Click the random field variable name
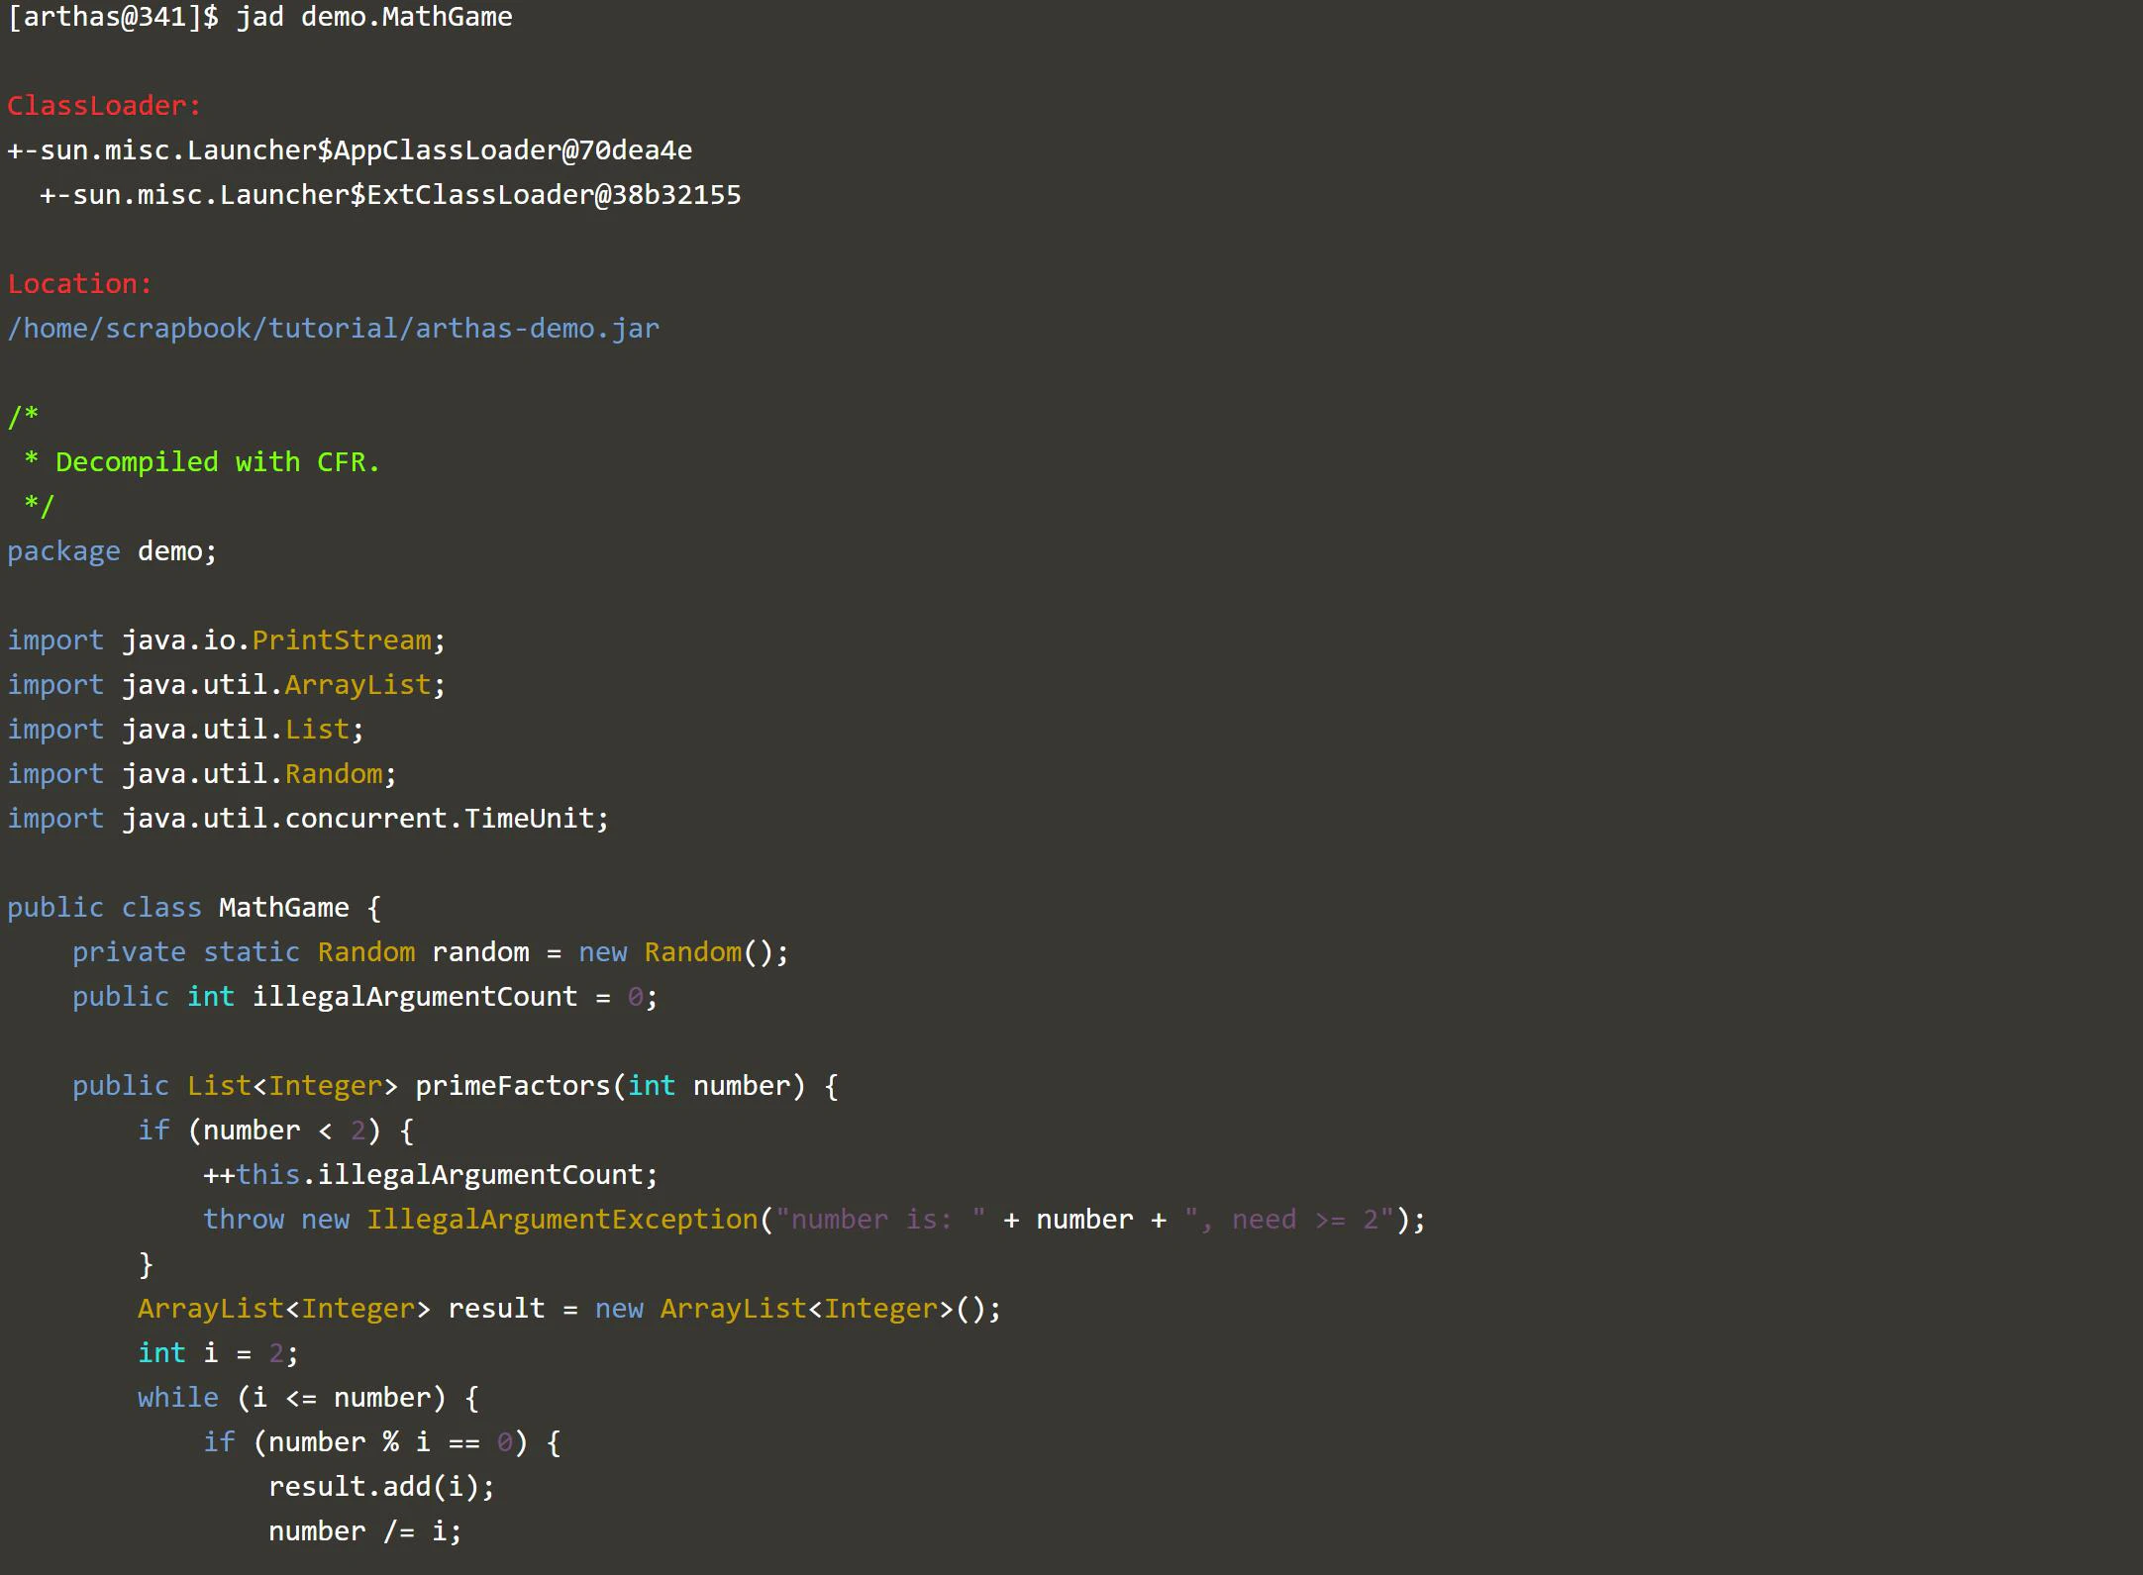 coord(480,952)
